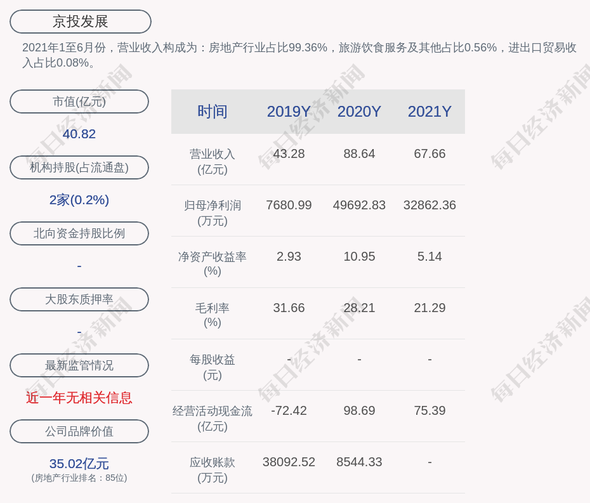Click the 北向资金持股比例 label pill
The height and width of the screenshot is (503, 590).
(x=79, y=233)
